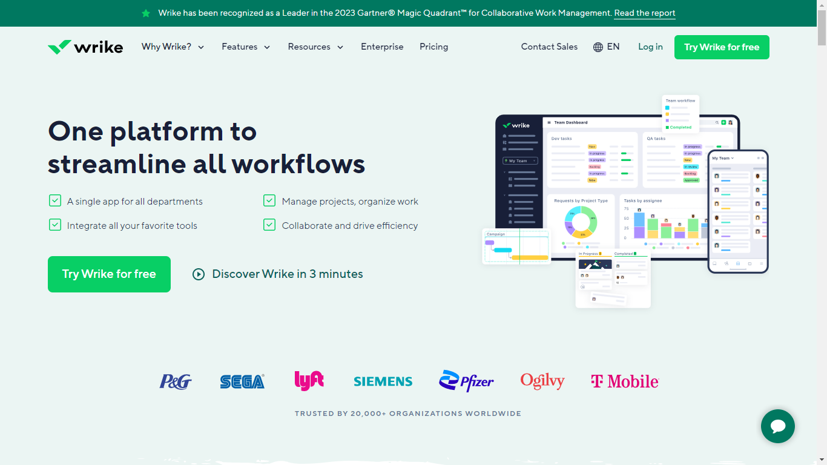
Task: Click the globe language icon
Action: pyautogui.click(x=598, y=47)
